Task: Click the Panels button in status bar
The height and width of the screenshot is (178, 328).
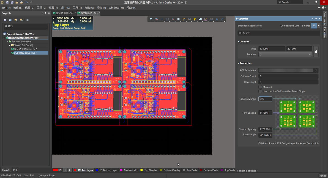Action: point(323,176)
